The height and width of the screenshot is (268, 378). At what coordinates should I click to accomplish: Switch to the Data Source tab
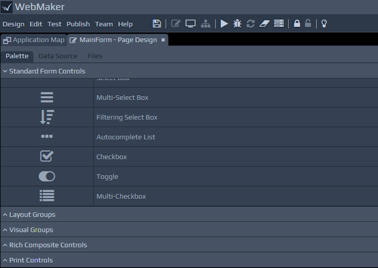click(58, 56)
